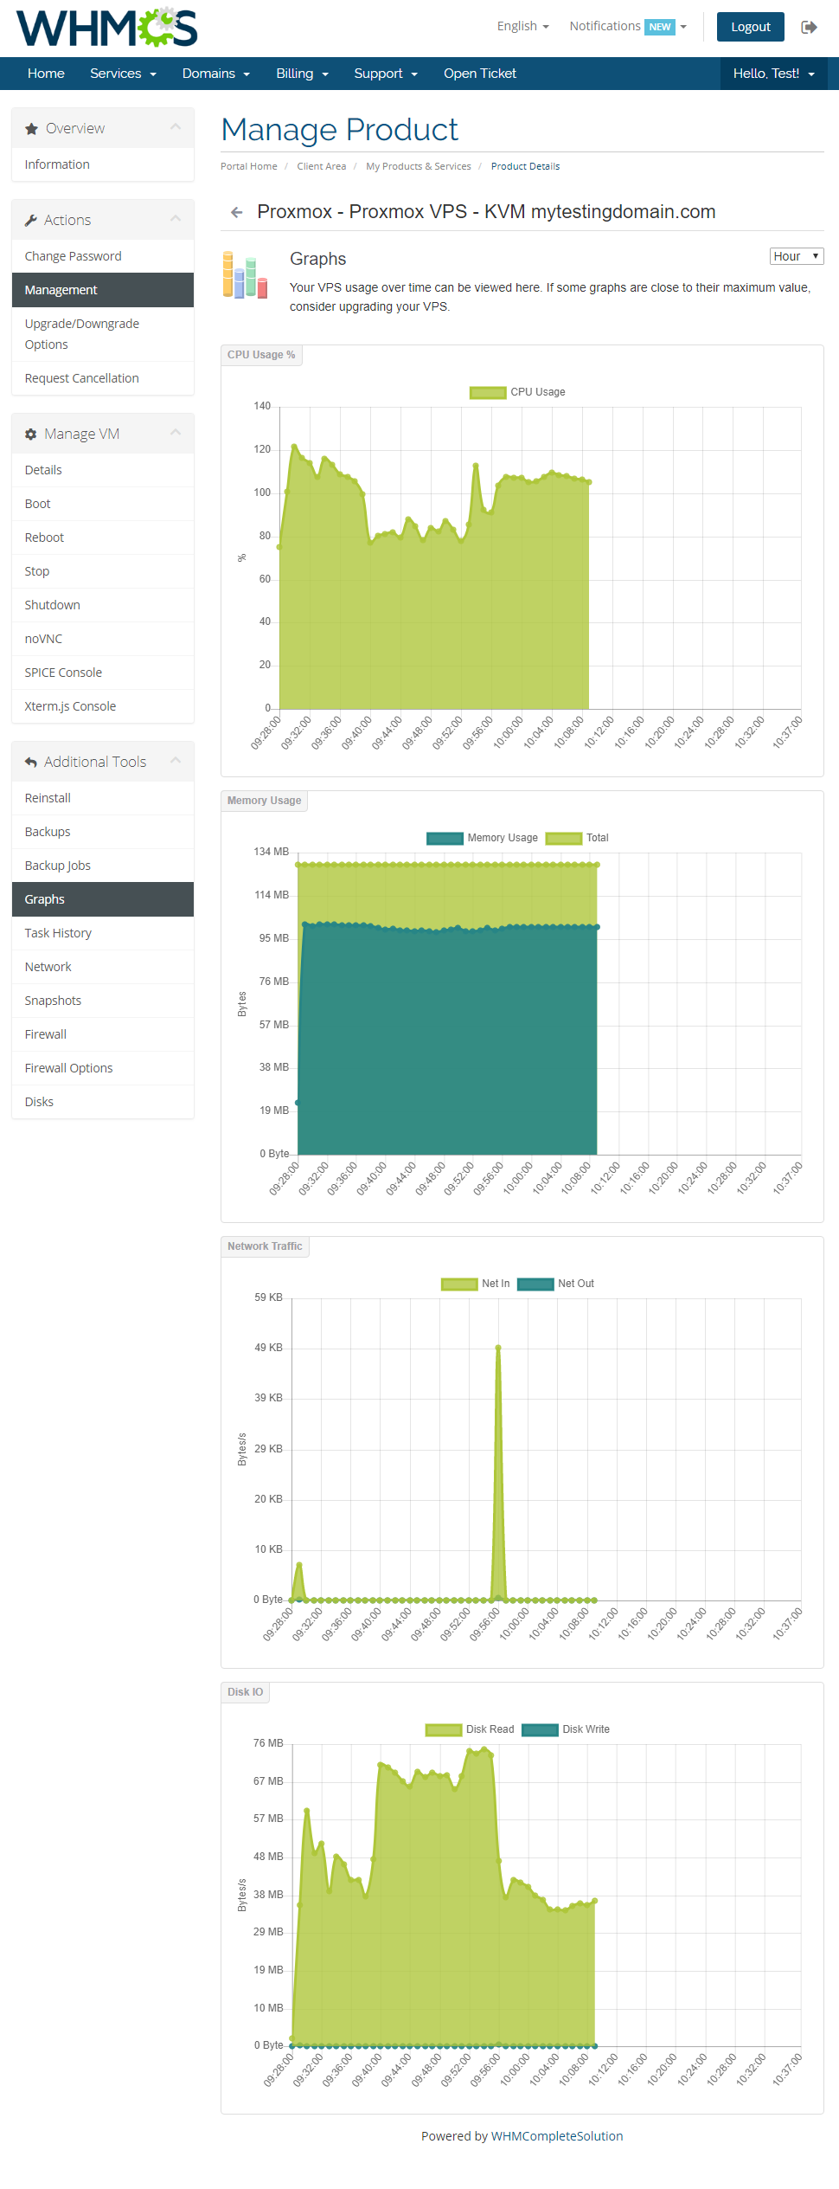This screenshot has height=2189, width=839.
Task: Click the WHMCS logo
Action: [x=106, y=28]
